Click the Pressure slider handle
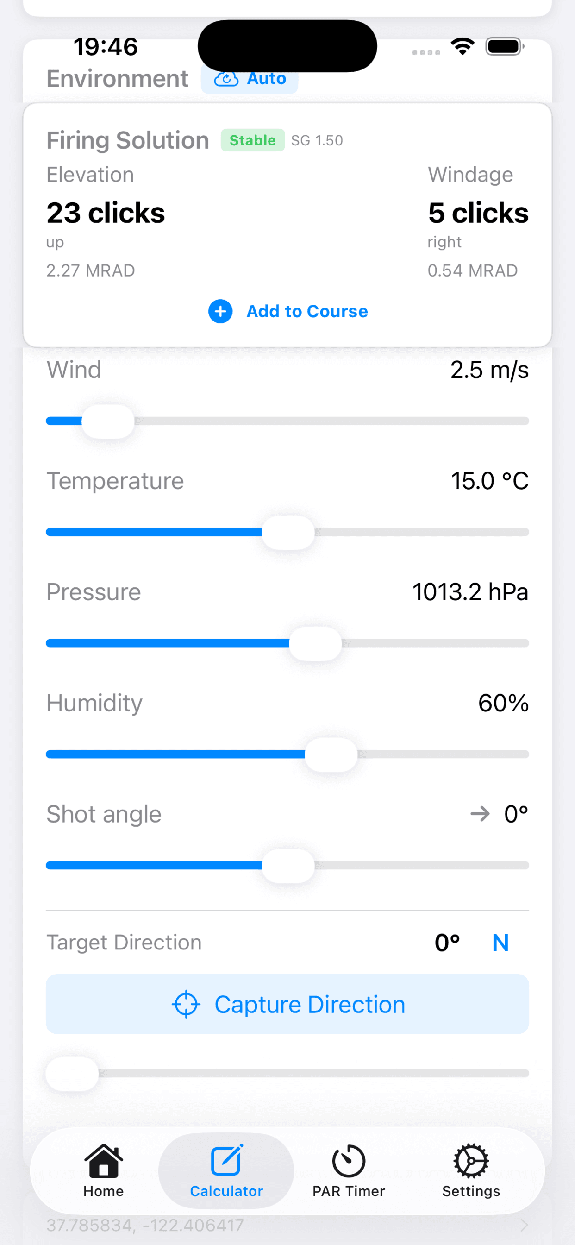Image resolution: width=575 pixels, height=1245 pixels. click(315, 644)
